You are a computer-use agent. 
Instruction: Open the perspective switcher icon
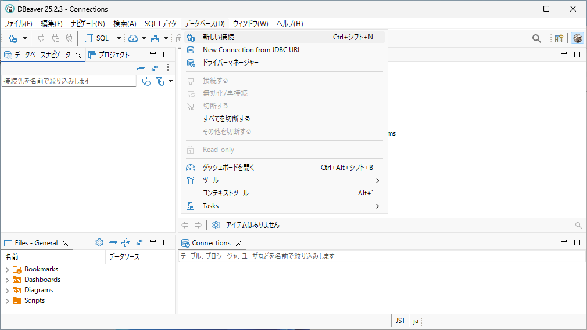(x=559, y=38)
